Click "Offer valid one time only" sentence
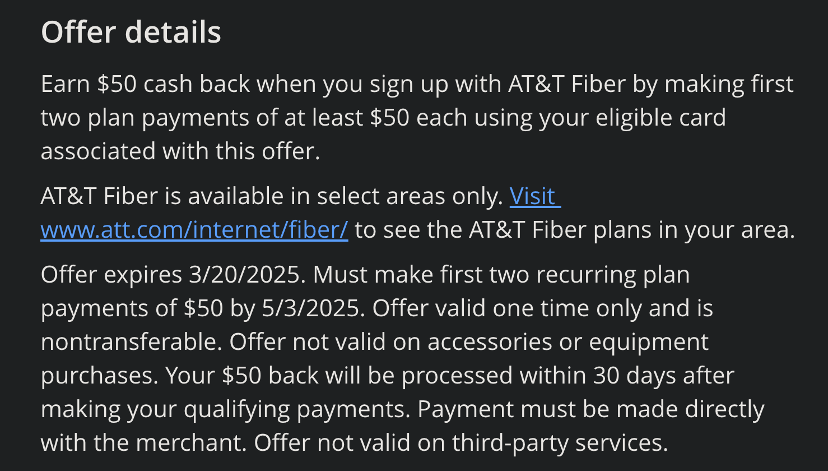Viewport: 828px width, 471px height. pyautogui.click(x=506, y=308)
